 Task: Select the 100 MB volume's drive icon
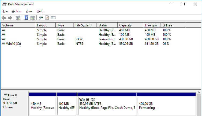click(3, 35)
